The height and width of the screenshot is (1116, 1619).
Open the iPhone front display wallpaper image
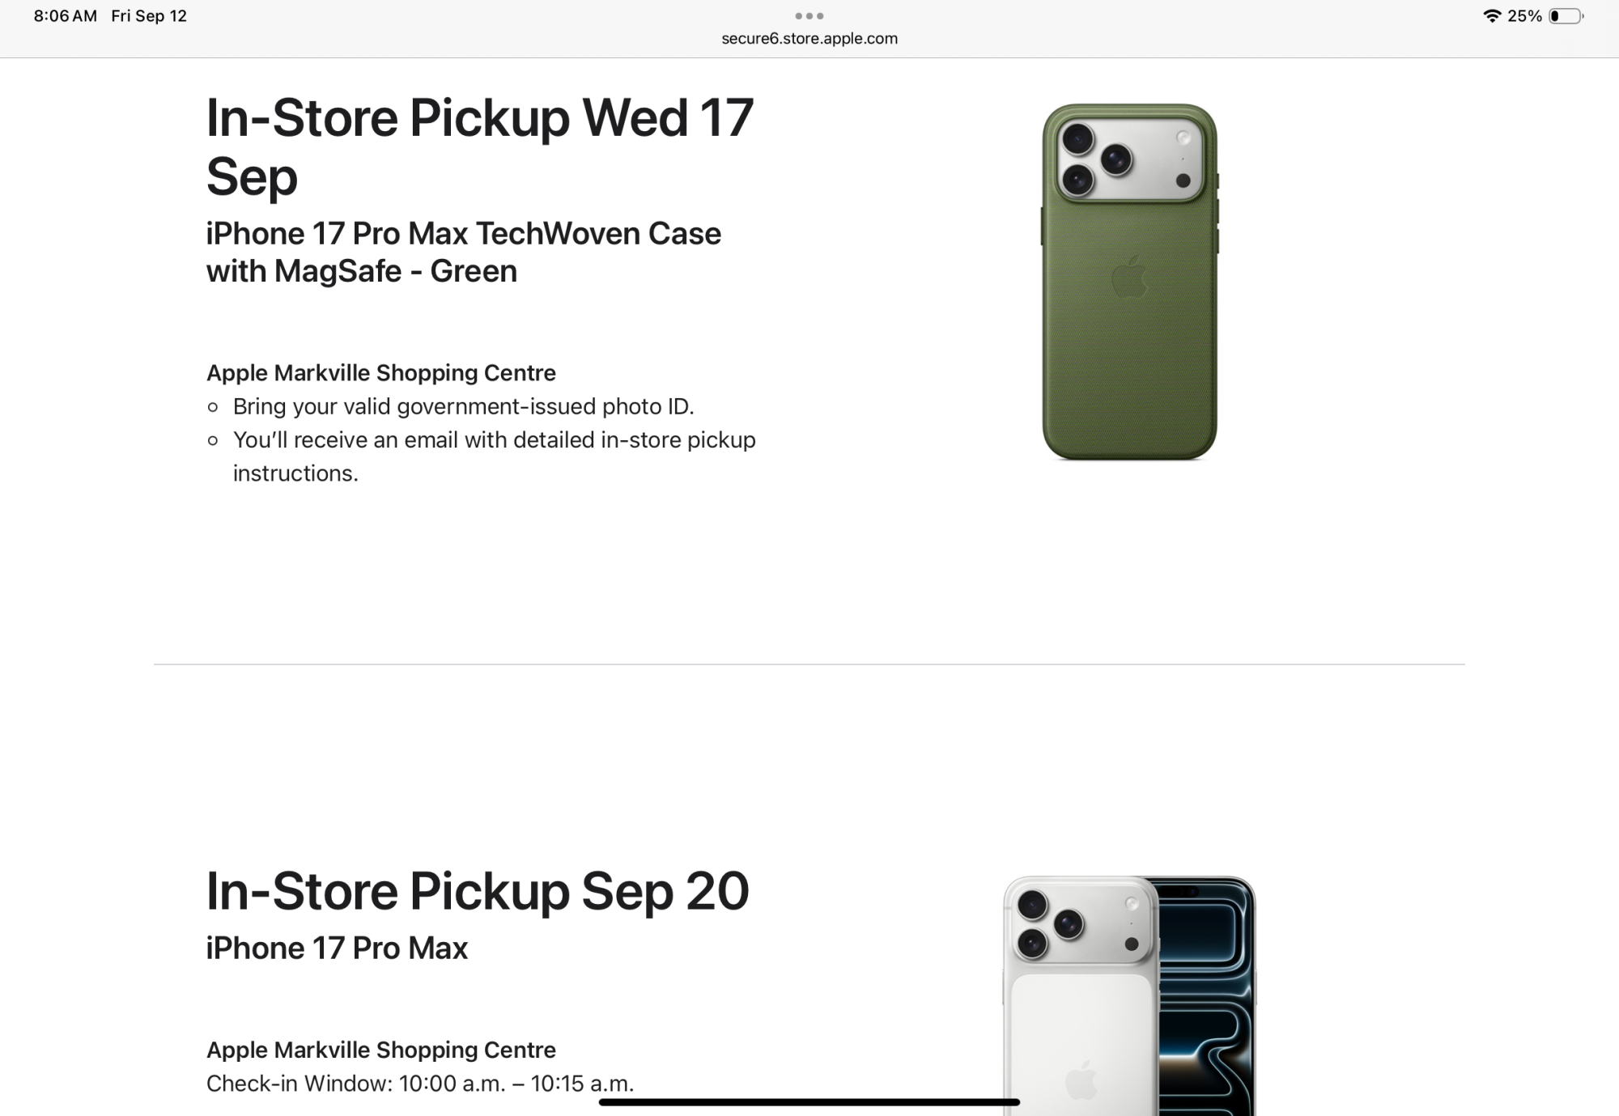coord(1206,995)
